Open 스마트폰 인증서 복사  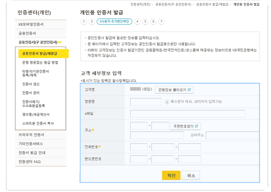(38, 124)
